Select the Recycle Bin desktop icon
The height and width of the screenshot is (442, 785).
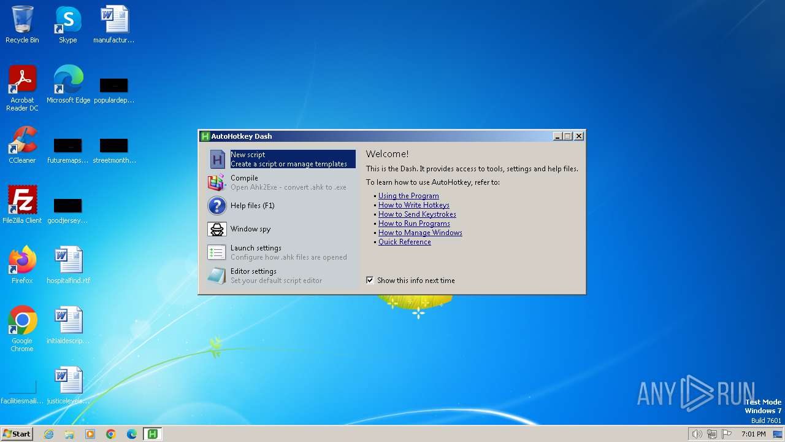22,25
